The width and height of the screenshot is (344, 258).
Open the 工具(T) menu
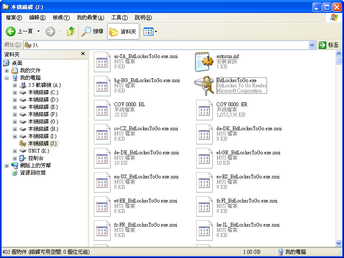(120, 18)
